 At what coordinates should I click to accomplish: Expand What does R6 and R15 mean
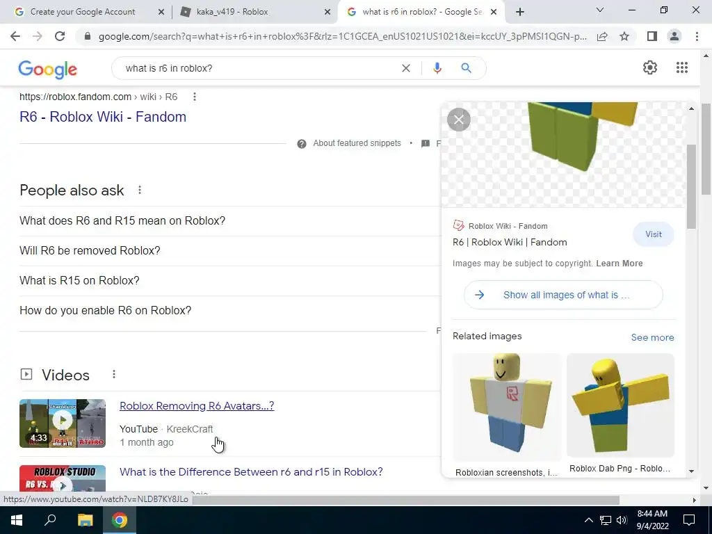(229, 220)
